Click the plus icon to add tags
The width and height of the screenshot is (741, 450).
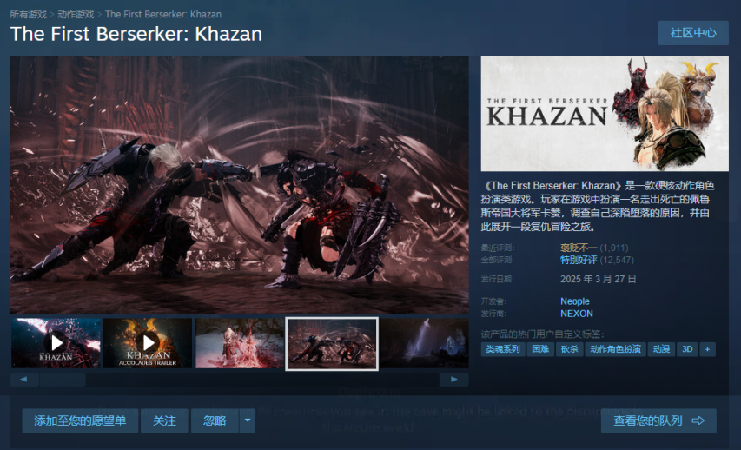(707, 349)
